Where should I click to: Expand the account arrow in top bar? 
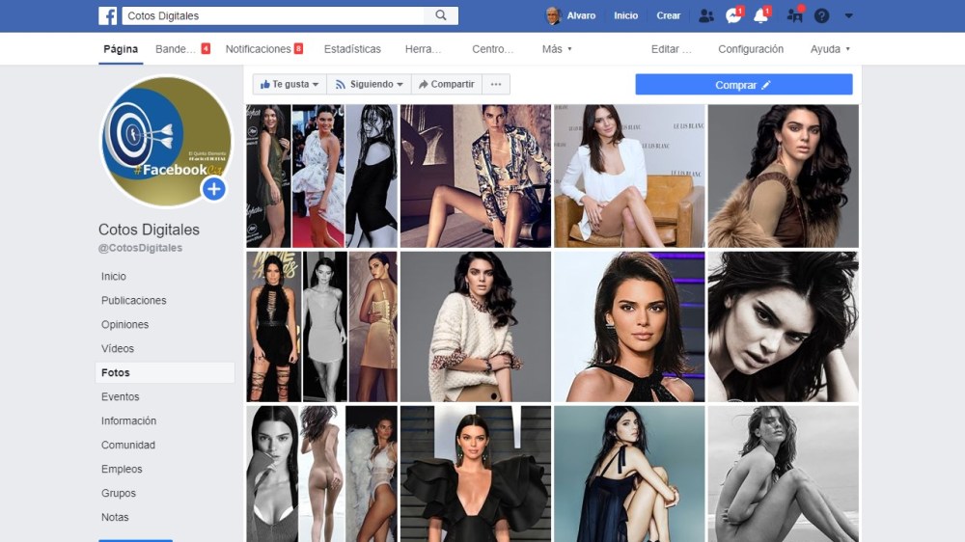point(849,15)
